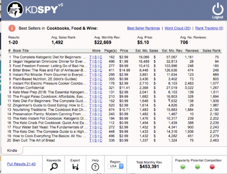Click the Export download icon
Image resolution: width=227 pixels, height=174 pixels.
75,167
